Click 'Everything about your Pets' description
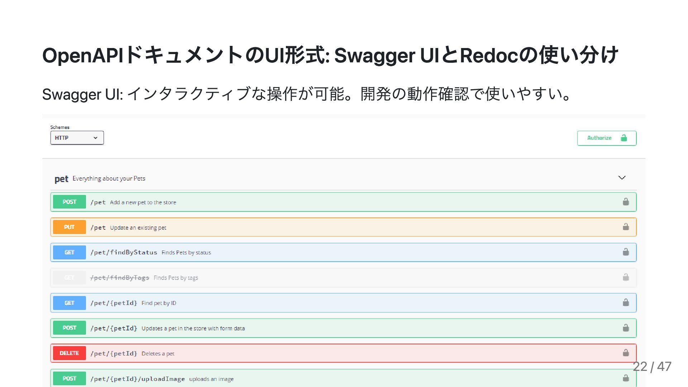This screenshot has width=688, height=387. click(109, 178)
